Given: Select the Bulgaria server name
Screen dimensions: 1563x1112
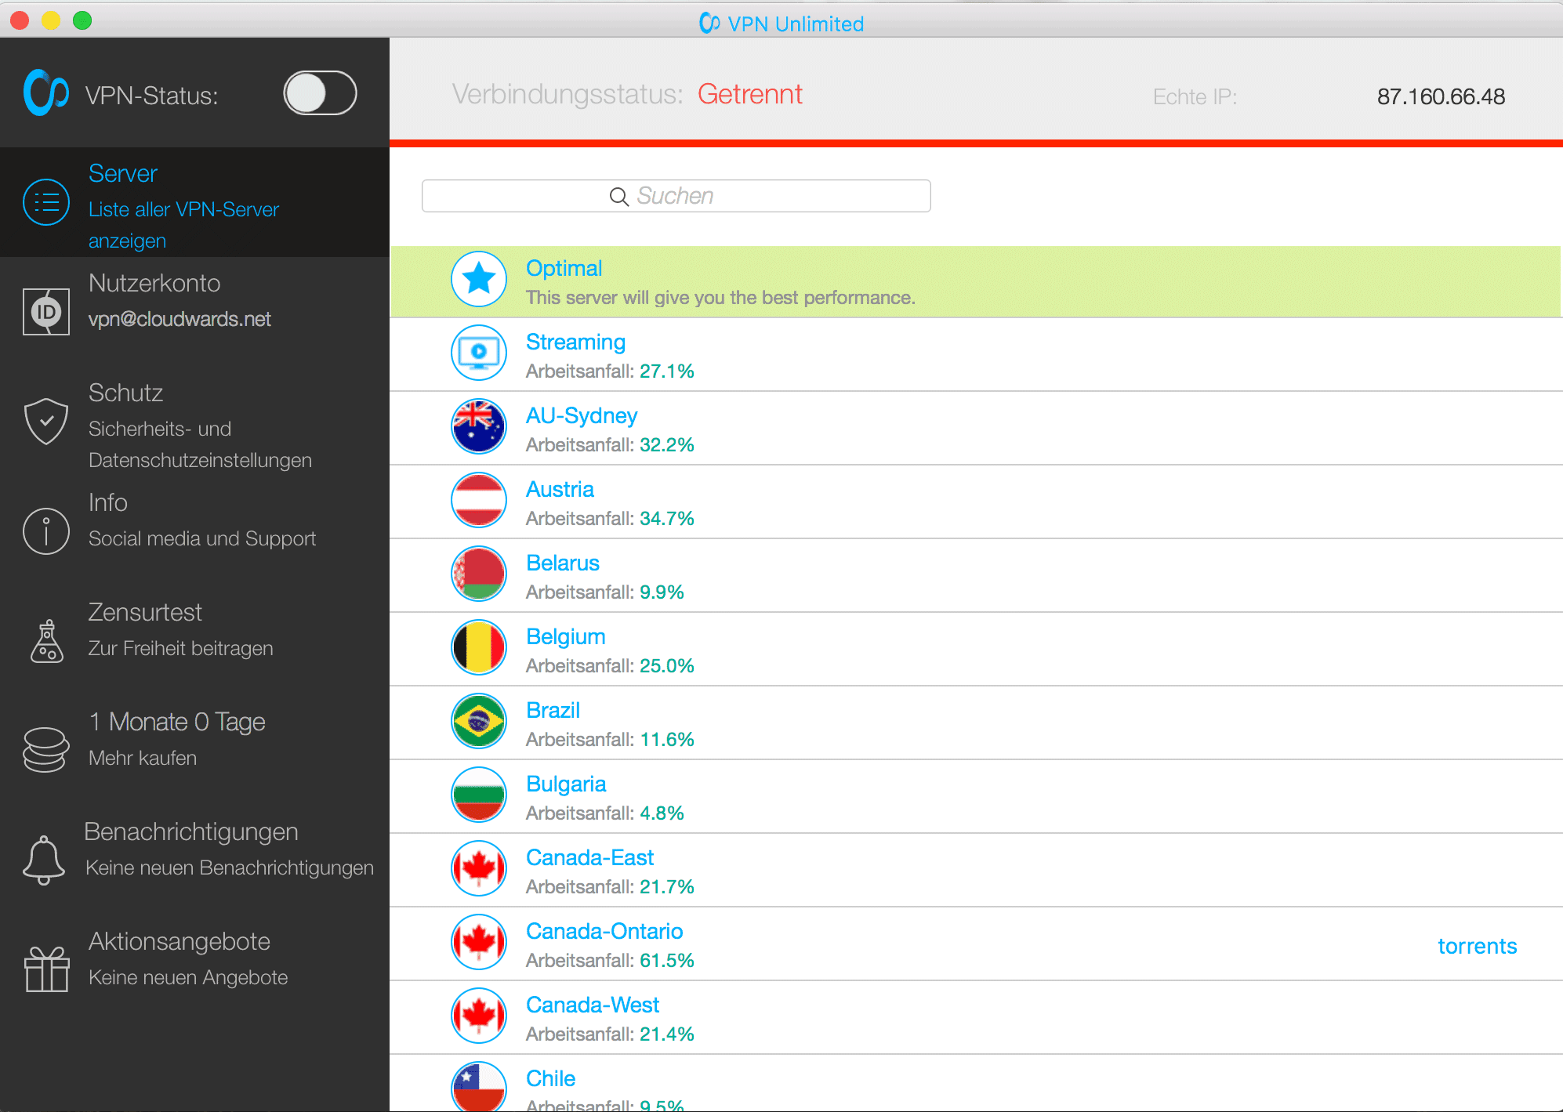Looking at the screenshot, I should [566, 784].
